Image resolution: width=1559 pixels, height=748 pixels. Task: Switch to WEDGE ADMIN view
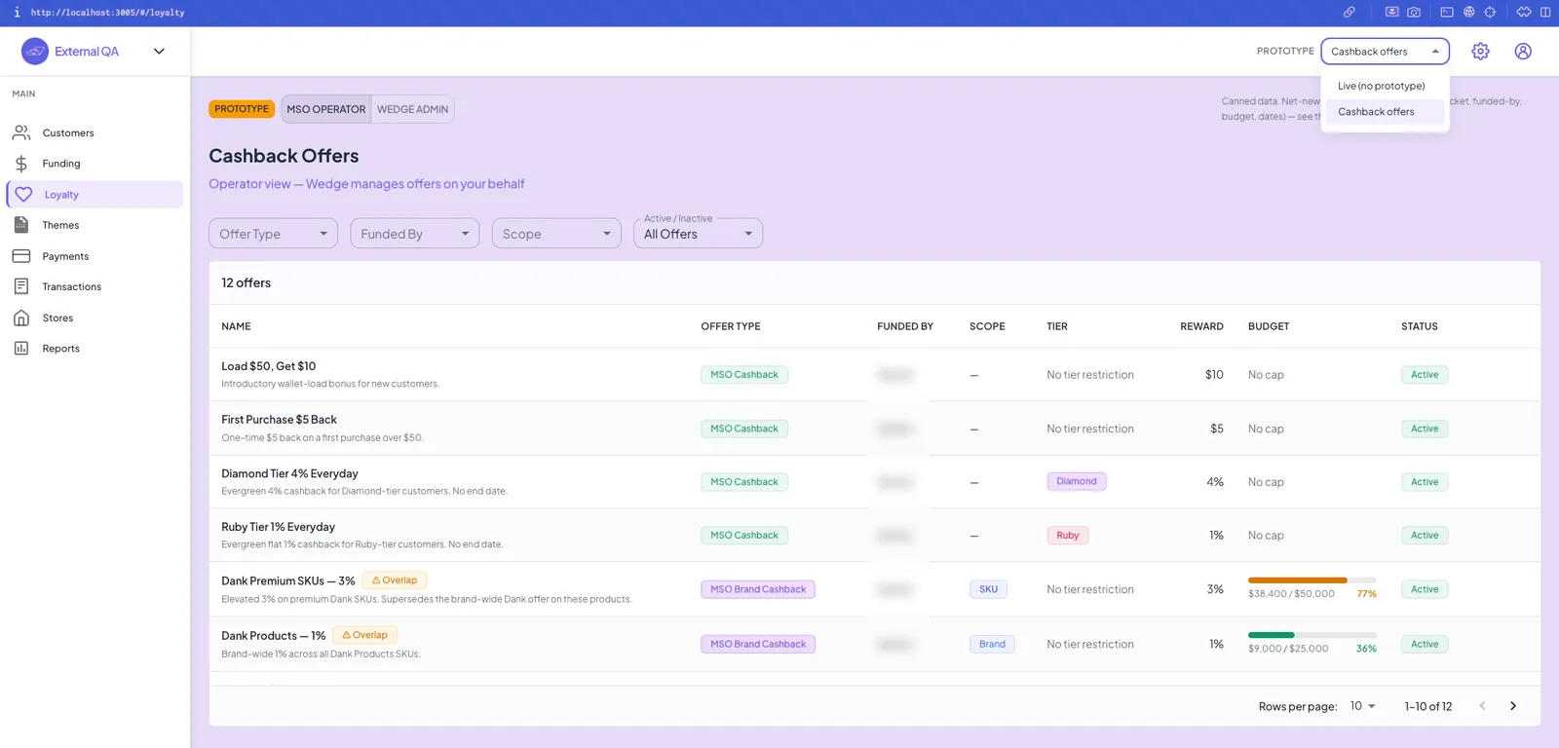413,109
